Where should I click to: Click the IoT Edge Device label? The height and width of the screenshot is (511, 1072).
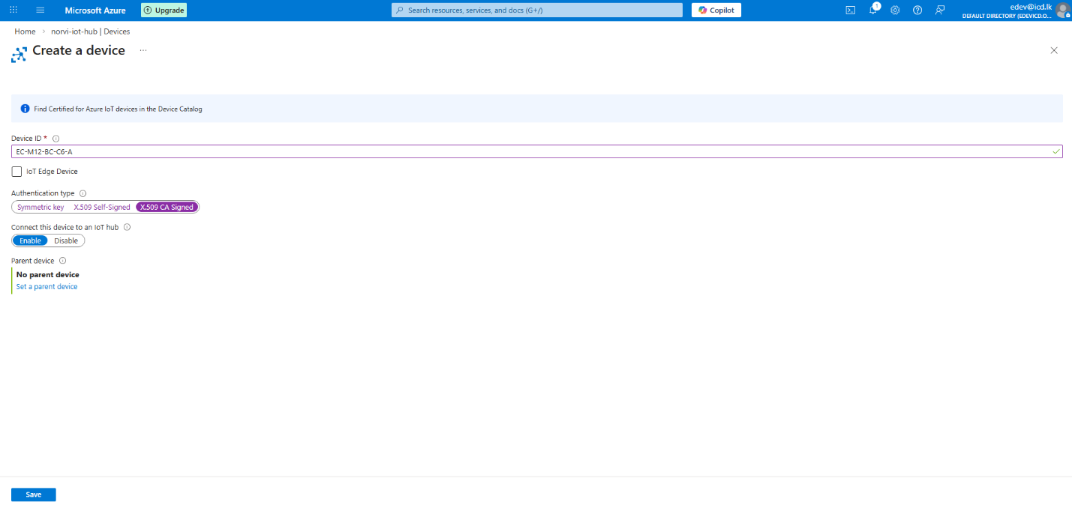(x=52, y=172)
